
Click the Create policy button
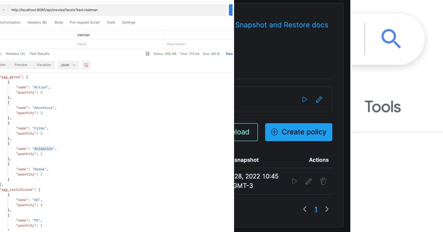click(298, 132)
